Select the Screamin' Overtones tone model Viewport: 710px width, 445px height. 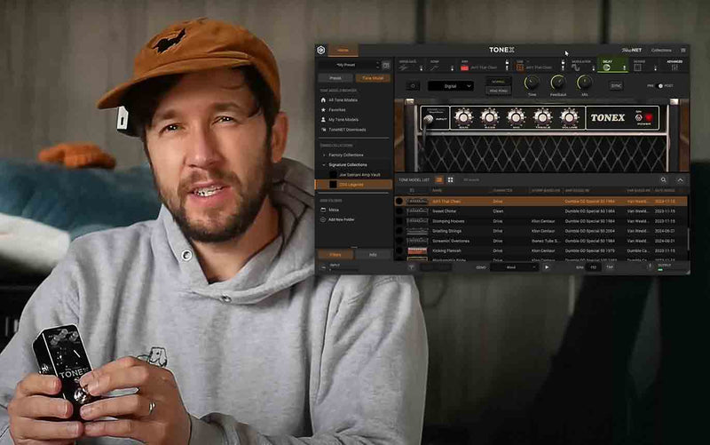coord(540,241)
